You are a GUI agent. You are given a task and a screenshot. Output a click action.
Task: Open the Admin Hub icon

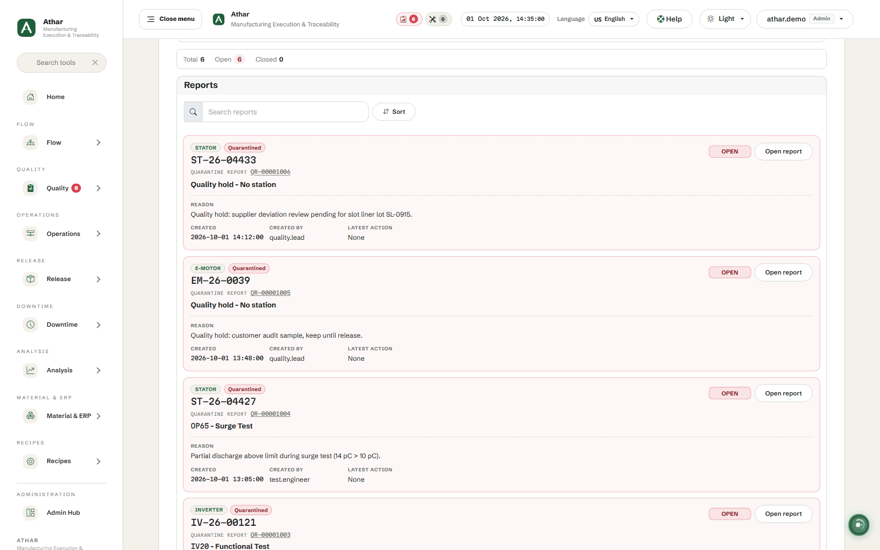[31, 513]
